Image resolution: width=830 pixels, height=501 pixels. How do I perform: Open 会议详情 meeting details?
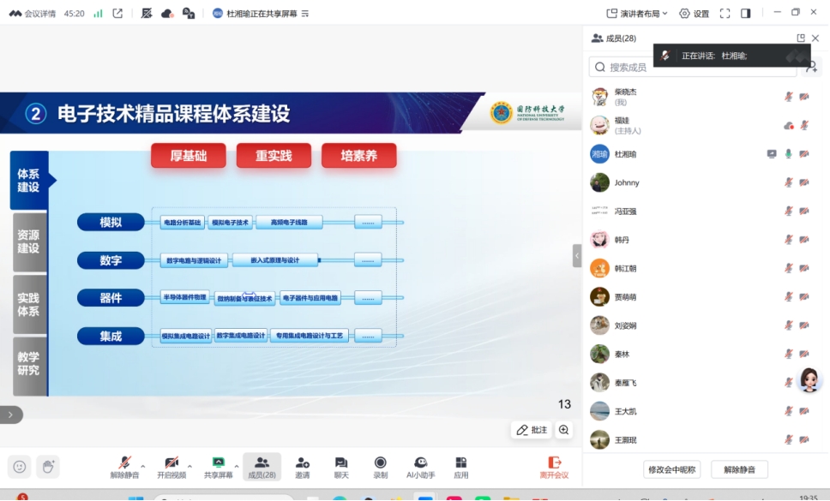click(x=33, y=14)
